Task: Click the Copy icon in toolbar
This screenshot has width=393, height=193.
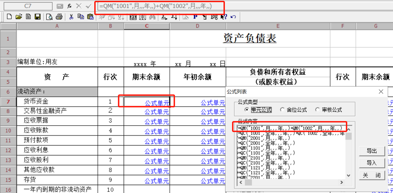Action: (x=81, y=17)
